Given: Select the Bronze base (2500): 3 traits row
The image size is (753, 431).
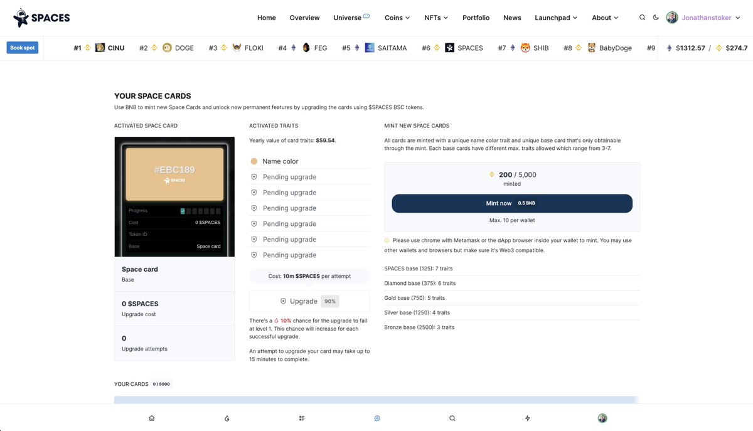Looking at the screenshot, I should coord(512,327).
